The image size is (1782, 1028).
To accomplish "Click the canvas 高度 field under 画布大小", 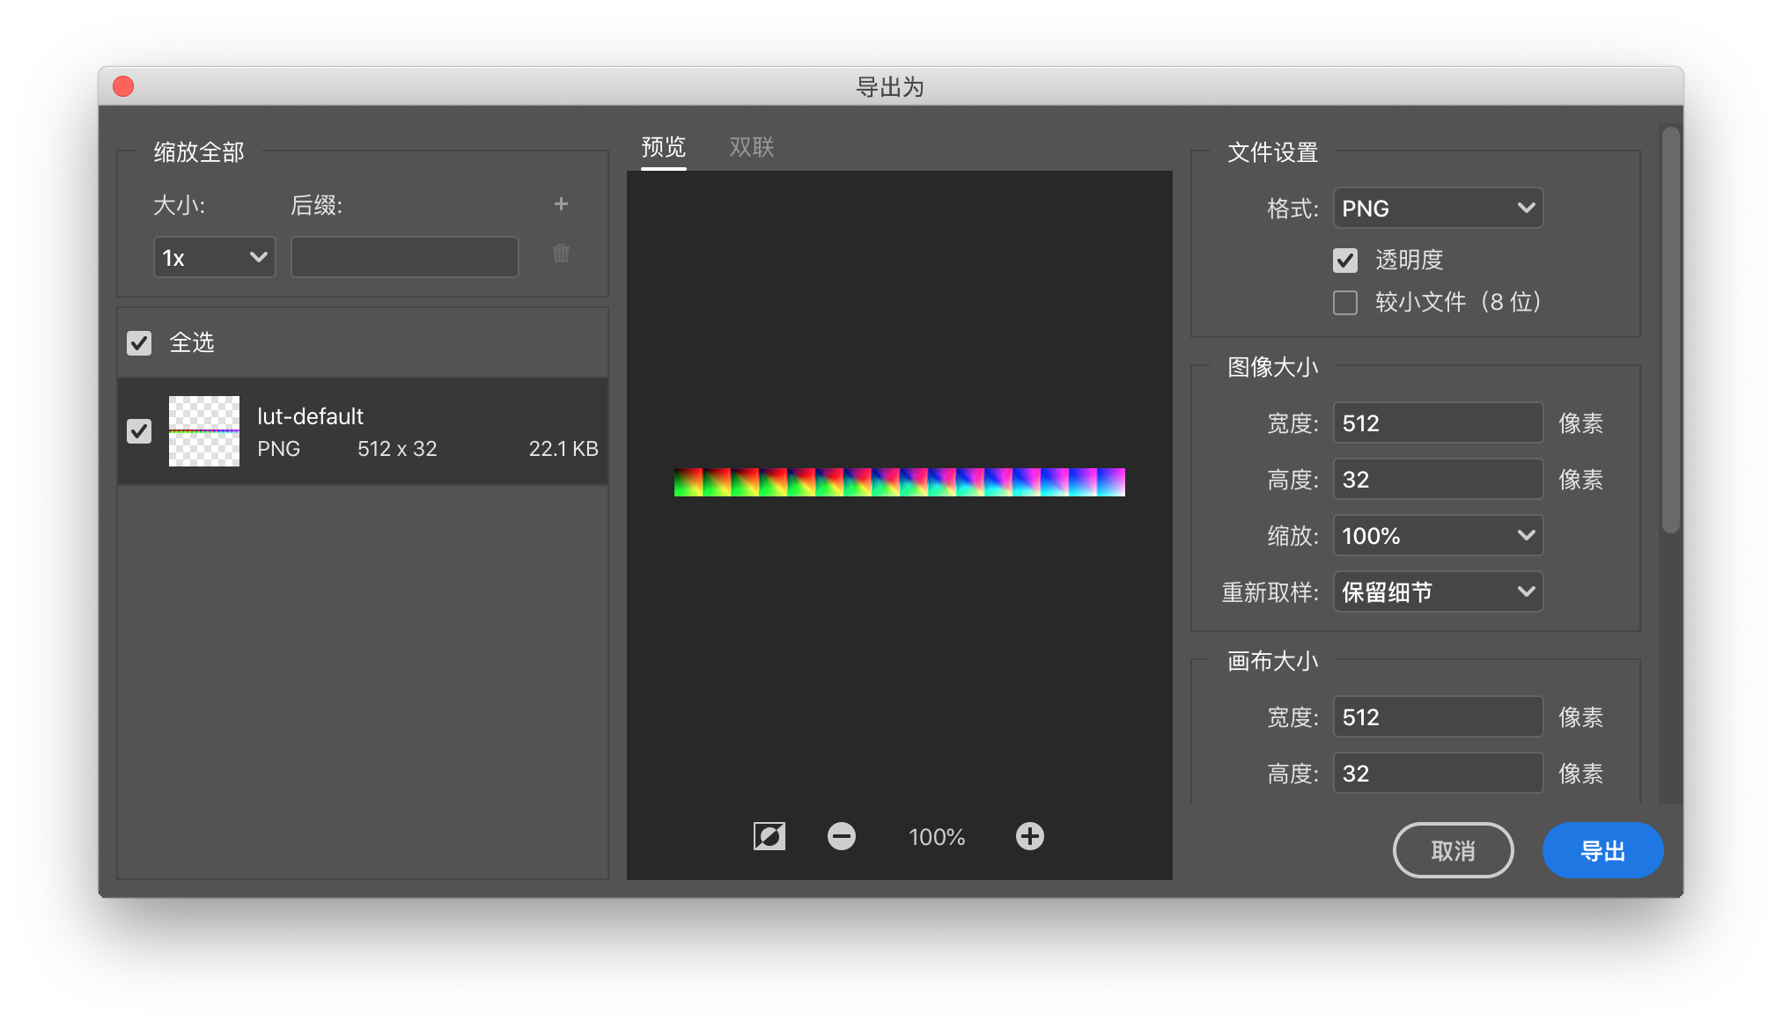I will click(x=1438, y=774).
